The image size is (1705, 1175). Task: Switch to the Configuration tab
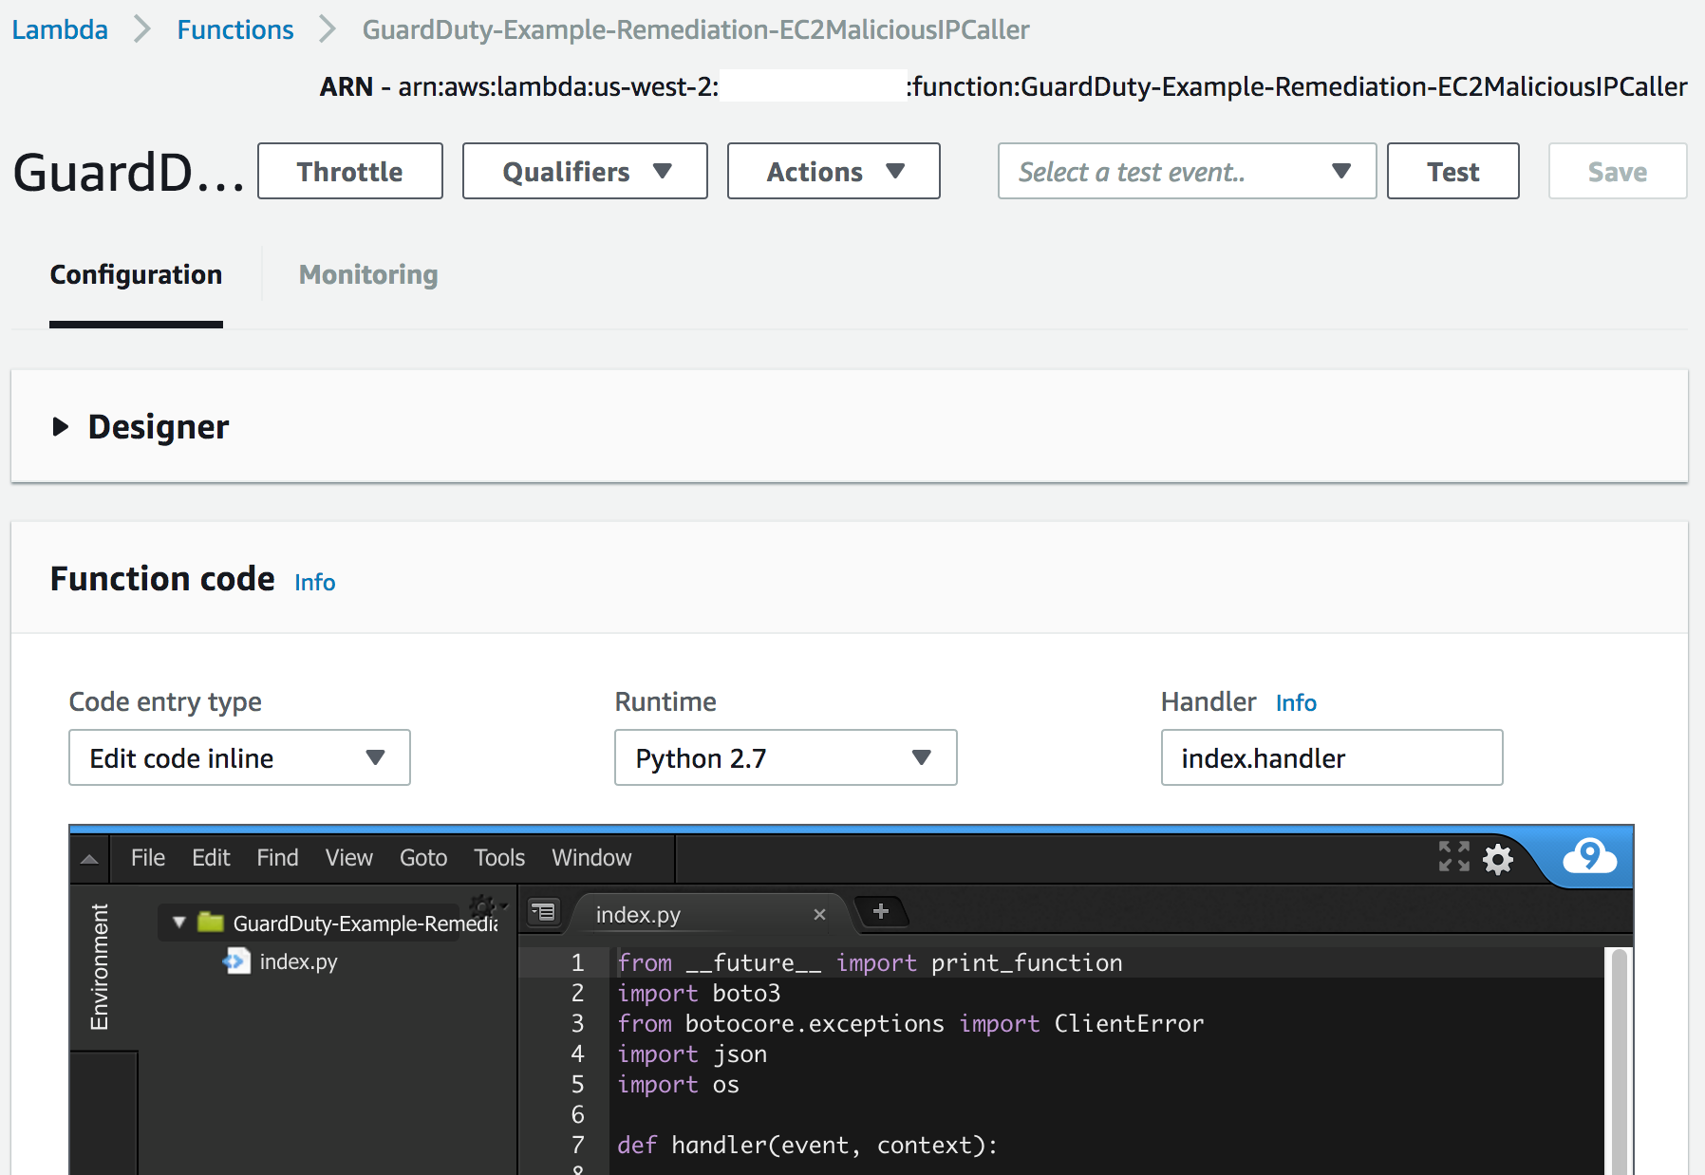pyautogui.click(x=136, y=275)
